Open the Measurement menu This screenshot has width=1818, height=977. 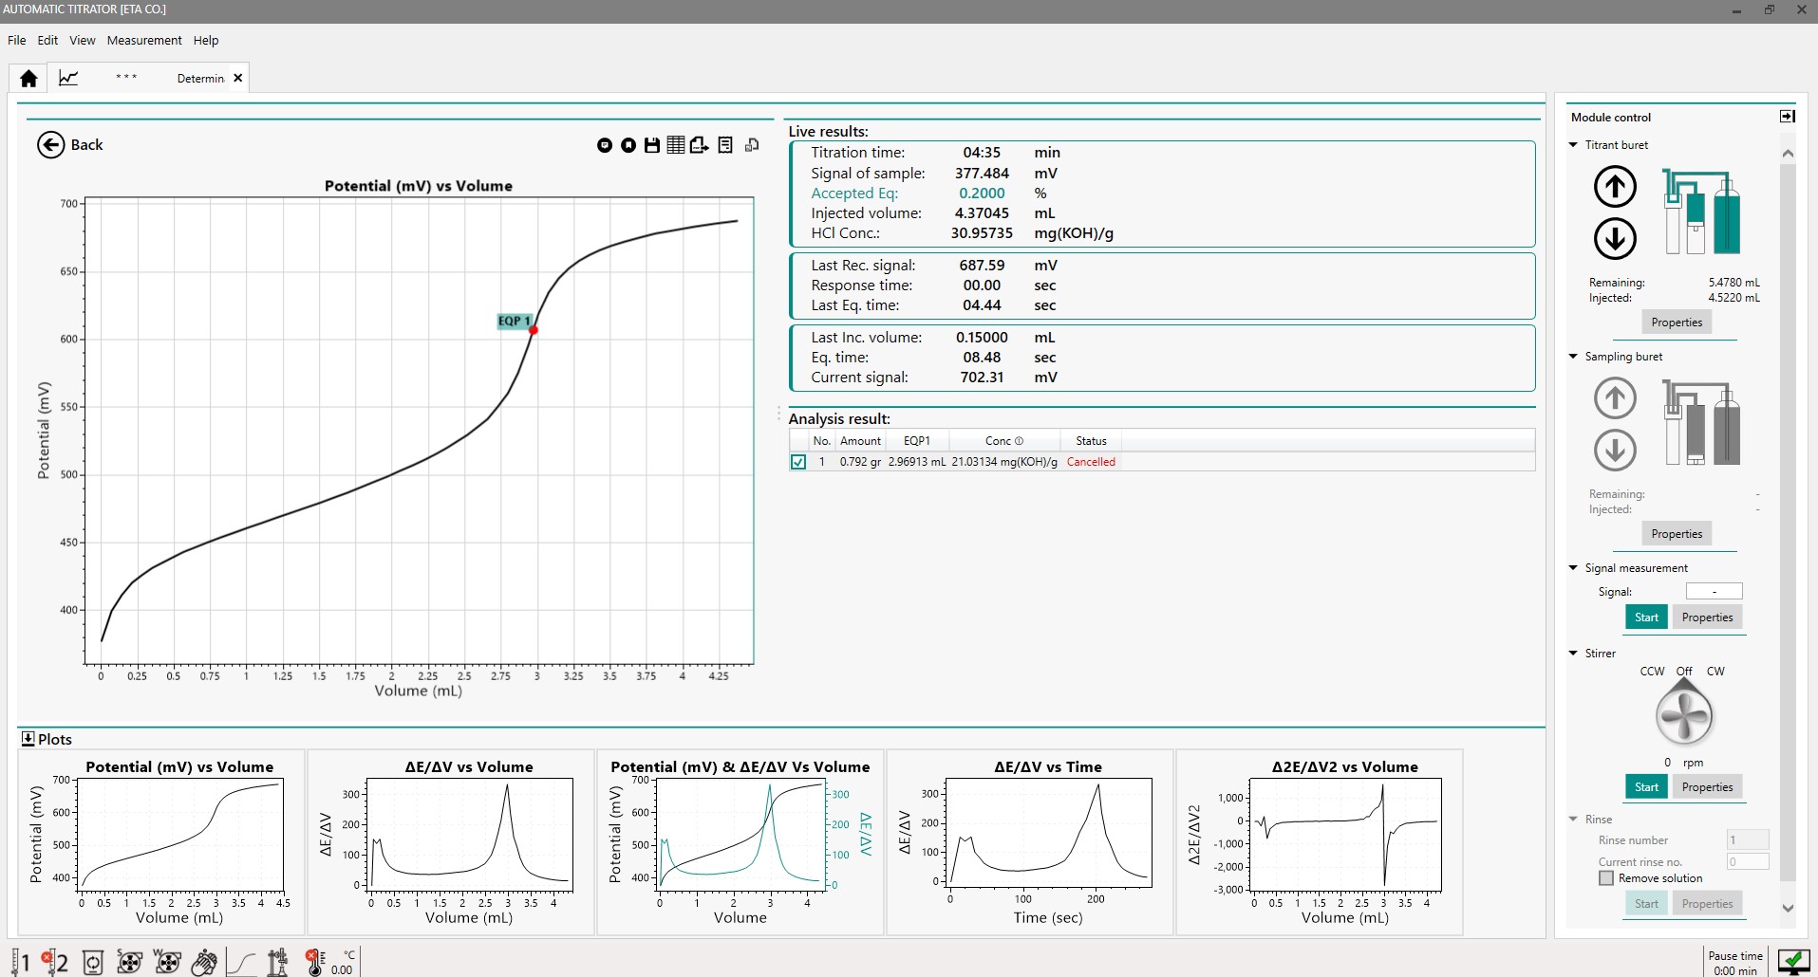coord(144,41)
